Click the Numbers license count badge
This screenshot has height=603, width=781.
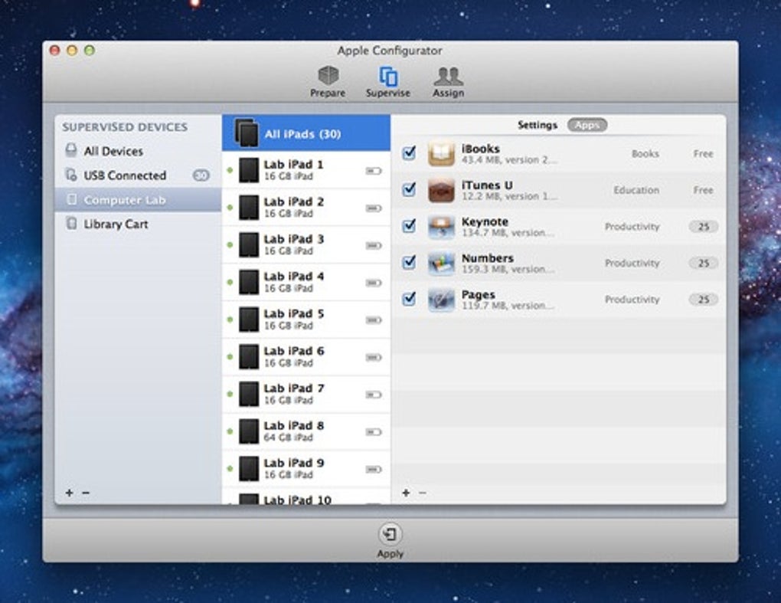[702, 263]
